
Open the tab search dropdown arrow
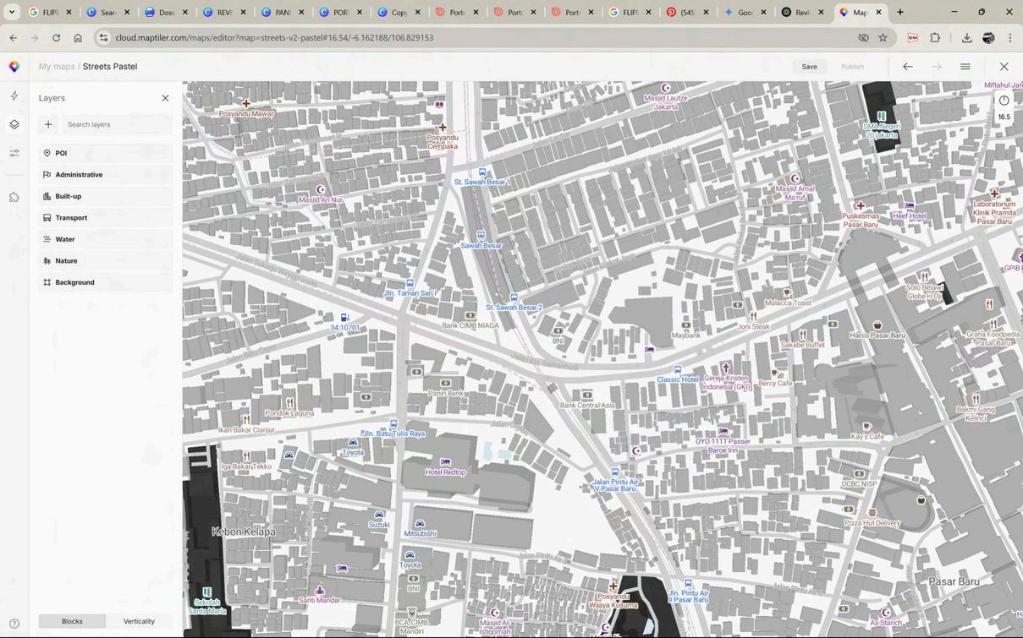click(12, 13)
